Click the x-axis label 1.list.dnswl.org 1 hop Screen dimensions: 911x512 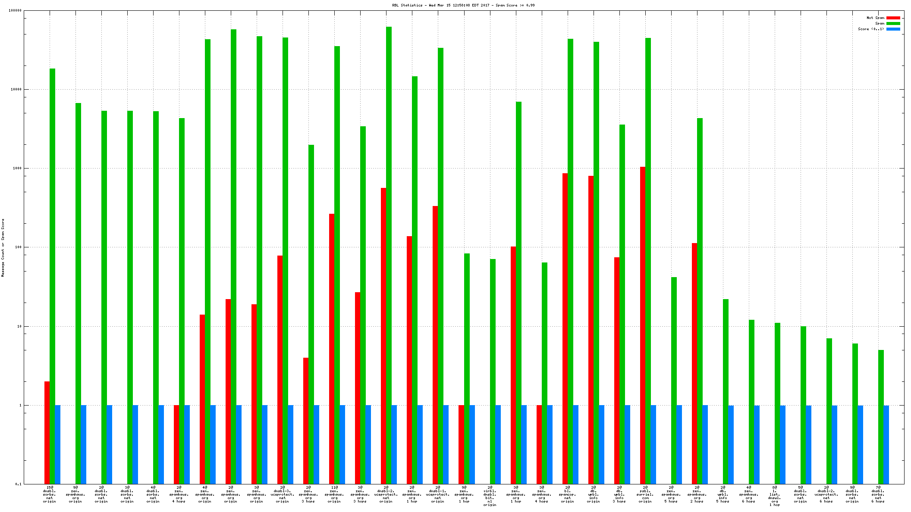tap(775, 496)
